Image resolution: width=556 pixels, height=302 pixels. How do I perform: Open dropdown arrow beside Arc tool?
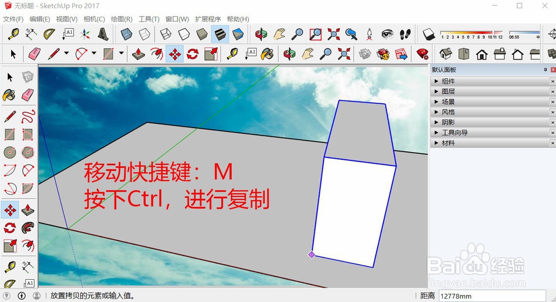pyautogui.click(x=94, y=53)
